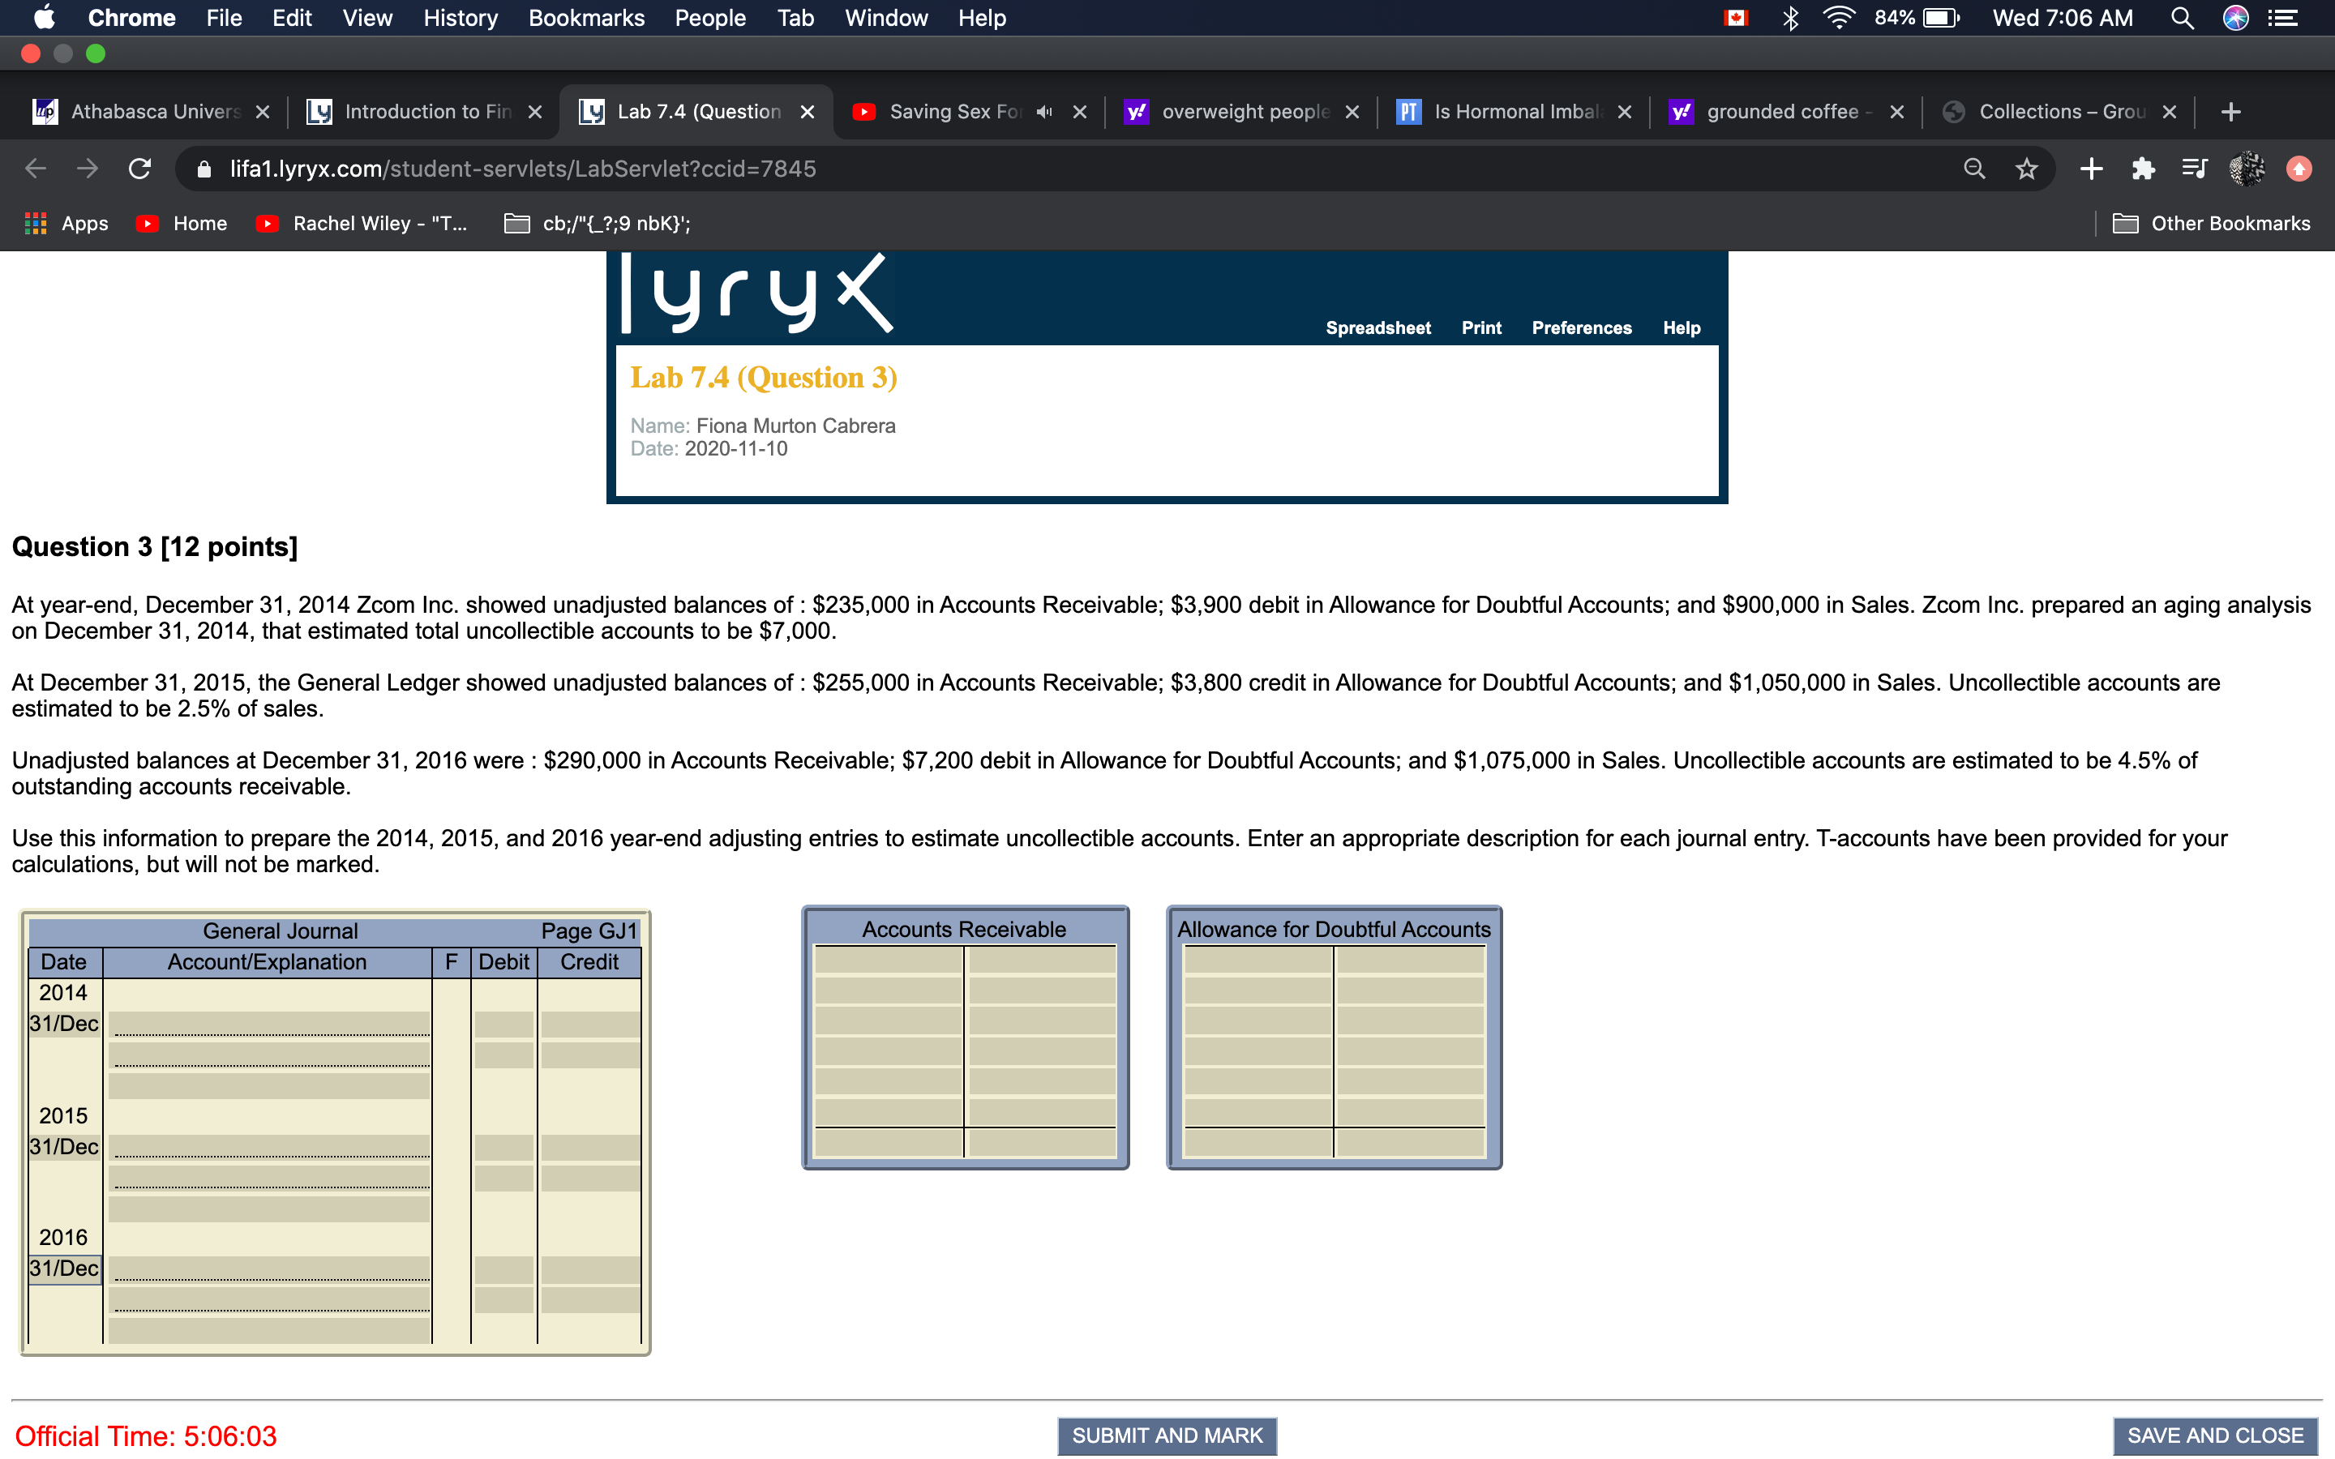The width and height of the screenshot is (2335, 1459).
Task: Click the SAVE AND CLOSE button
Action: coord(2214,1435)
